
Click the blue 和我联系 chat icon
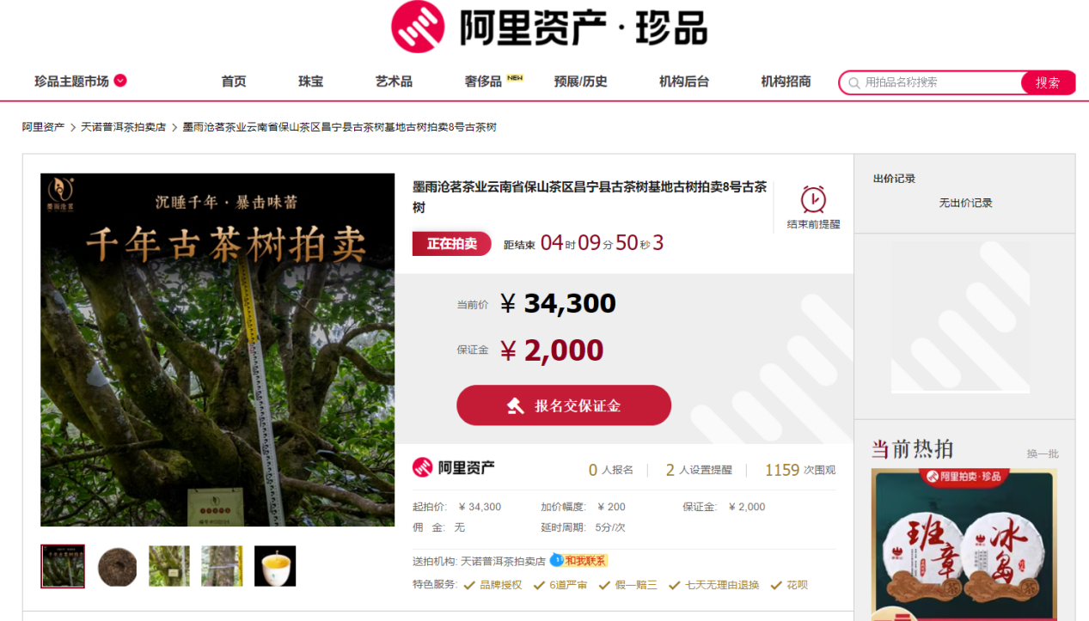[x=556, y=560]
